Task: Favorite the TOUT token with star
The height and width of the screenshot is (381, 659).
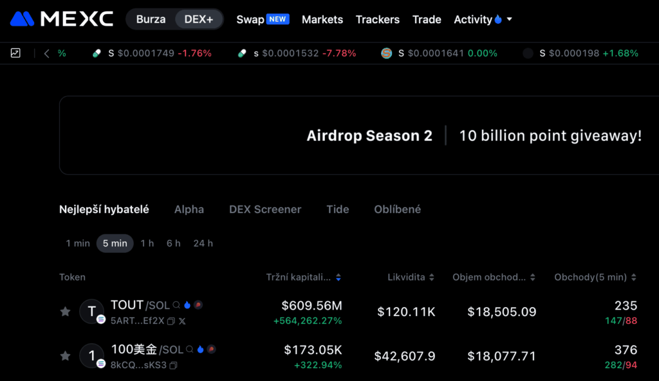Action: pos(65,311)
